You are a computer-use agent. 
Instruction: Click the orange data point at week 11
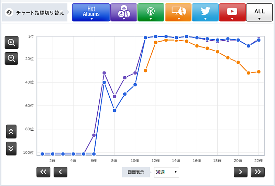[145, 70]
